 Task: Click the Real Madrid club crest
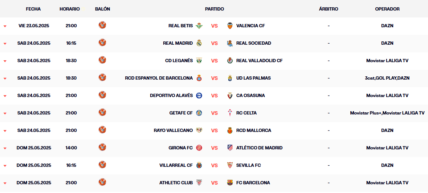199,43
